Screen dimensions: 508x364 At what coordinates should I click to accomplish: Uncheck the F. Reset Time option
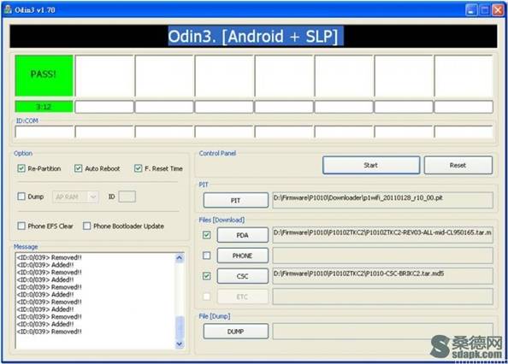coord(138,168)
